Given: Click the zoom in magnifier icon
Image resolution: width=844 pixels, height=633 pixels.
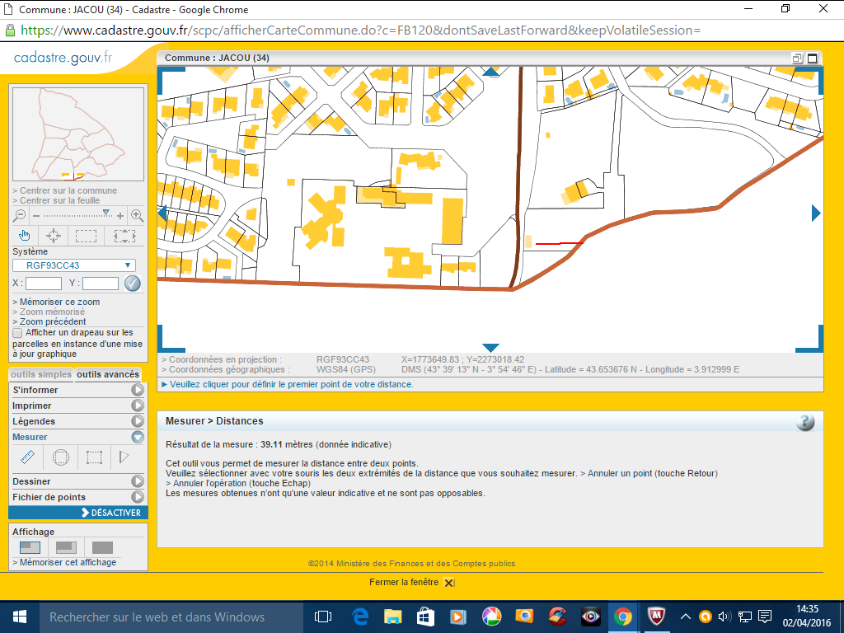Looking at the screenshot, I should pos(137,215).
